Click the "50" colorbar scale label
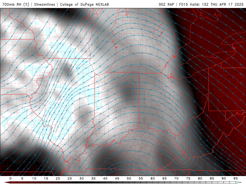The width and height of the screenshot is (246, 184). (129, 178)
